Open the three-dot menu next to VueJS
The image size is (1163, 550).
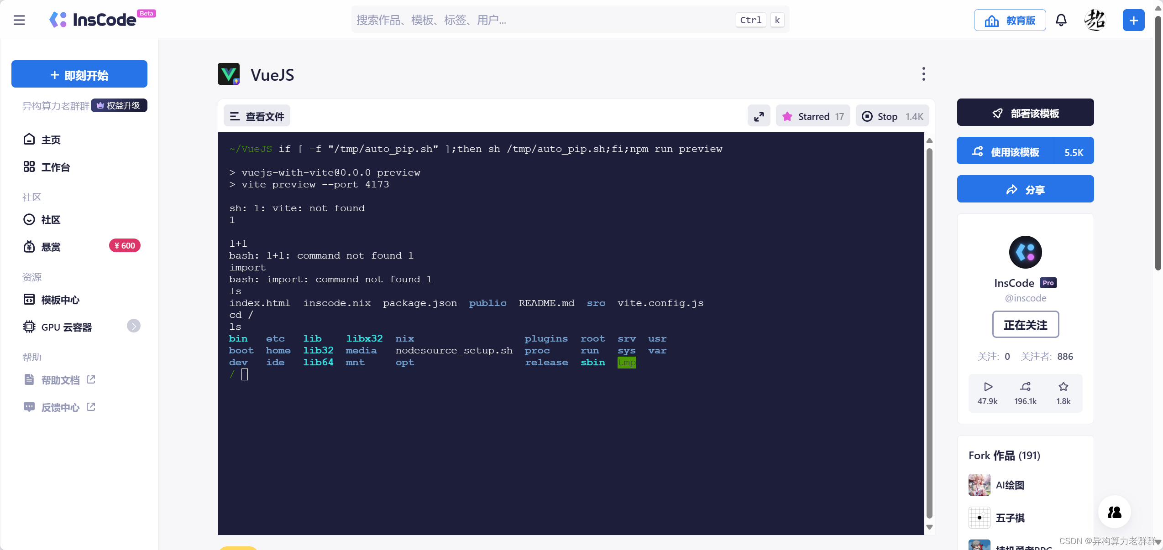coord(923,73)
